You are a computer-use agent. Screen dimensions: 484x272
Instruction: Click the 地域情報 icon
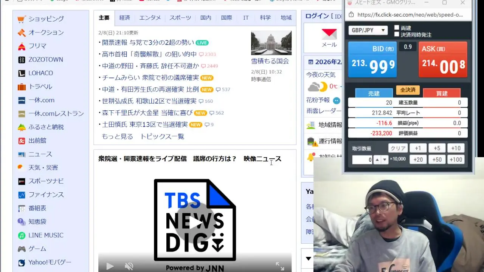click(311, 125)
